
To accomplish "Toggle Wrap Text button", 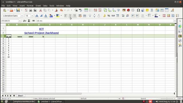I will point(80,16).
